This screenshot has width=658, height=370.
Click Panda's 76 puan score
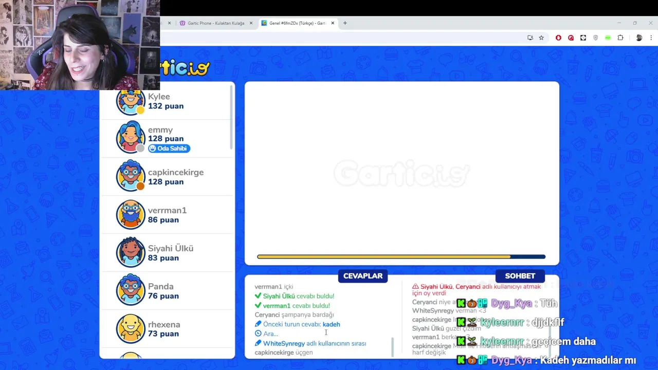point(163,296)
